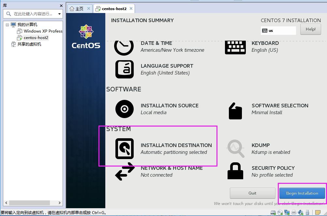Click the Help! button
327x216 pixels.
(310, 29)
